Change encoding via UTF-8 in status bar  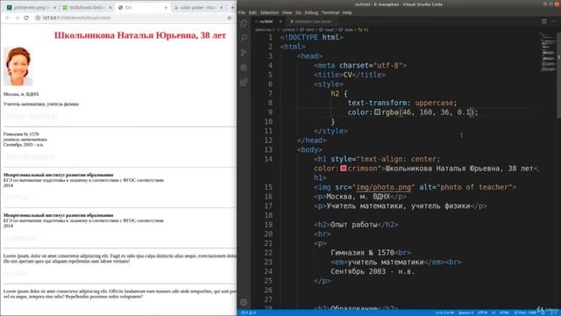tap(482, 312)
